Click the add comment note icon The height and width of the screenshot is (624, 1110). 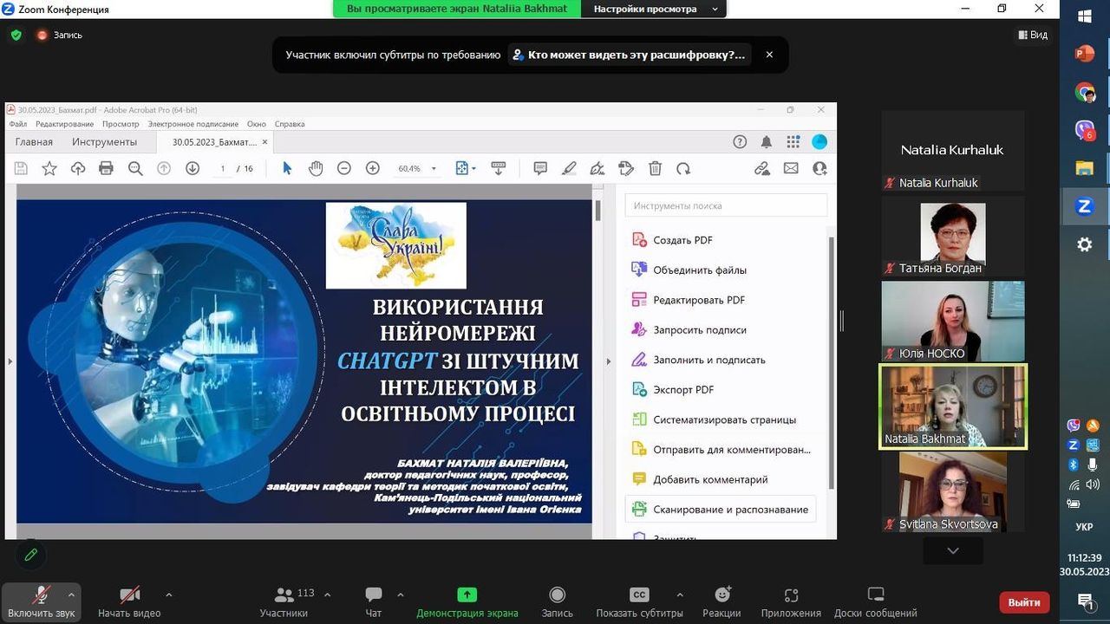(x=540, y=168)
